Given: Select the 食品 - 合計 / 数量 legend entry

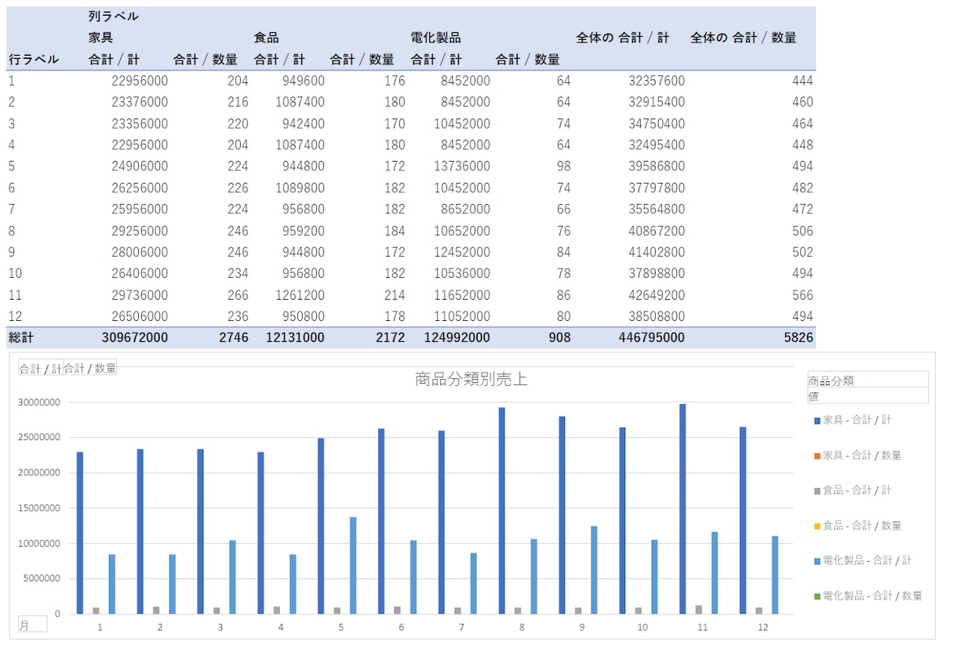Looking at the screenshot, I should 858,526.
